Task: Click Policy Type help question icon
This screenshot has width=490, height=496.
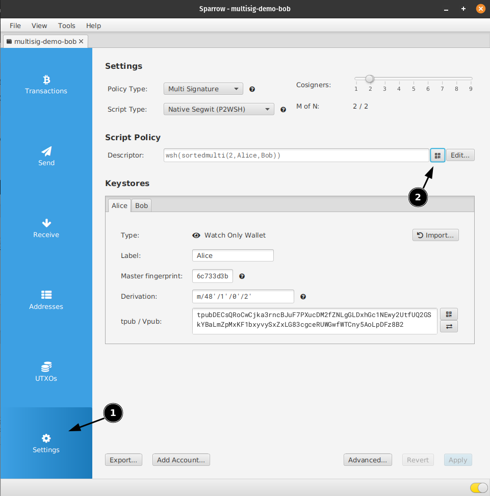Action: [252, 89]
